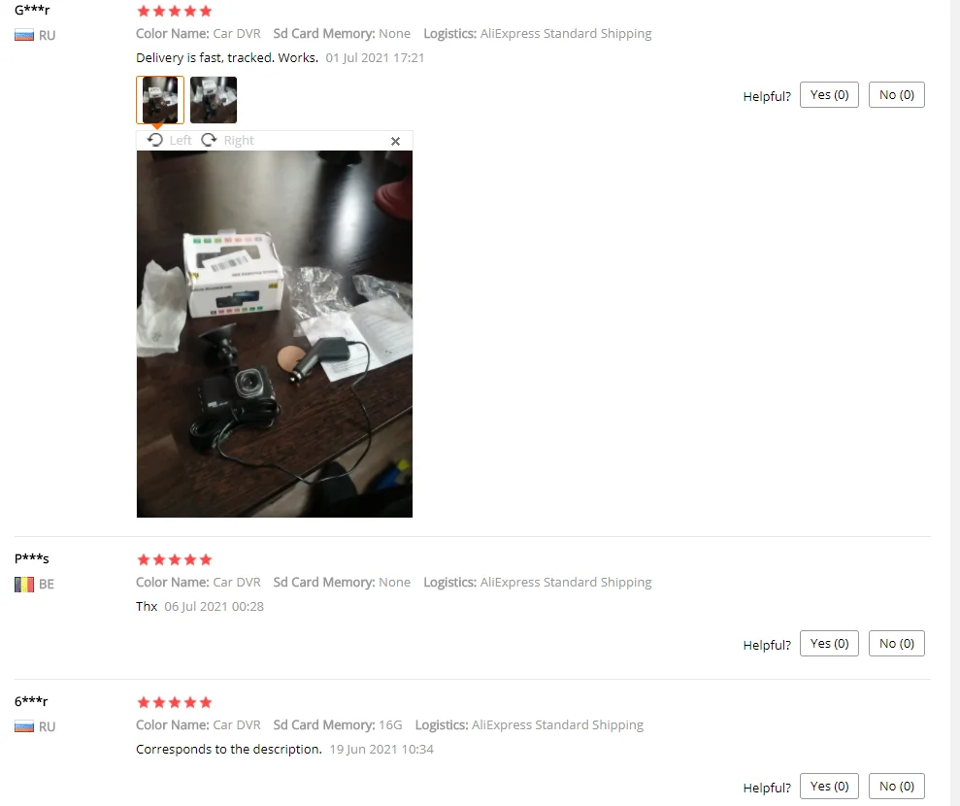Vote Yes on 6***r review

click(829, 787)
